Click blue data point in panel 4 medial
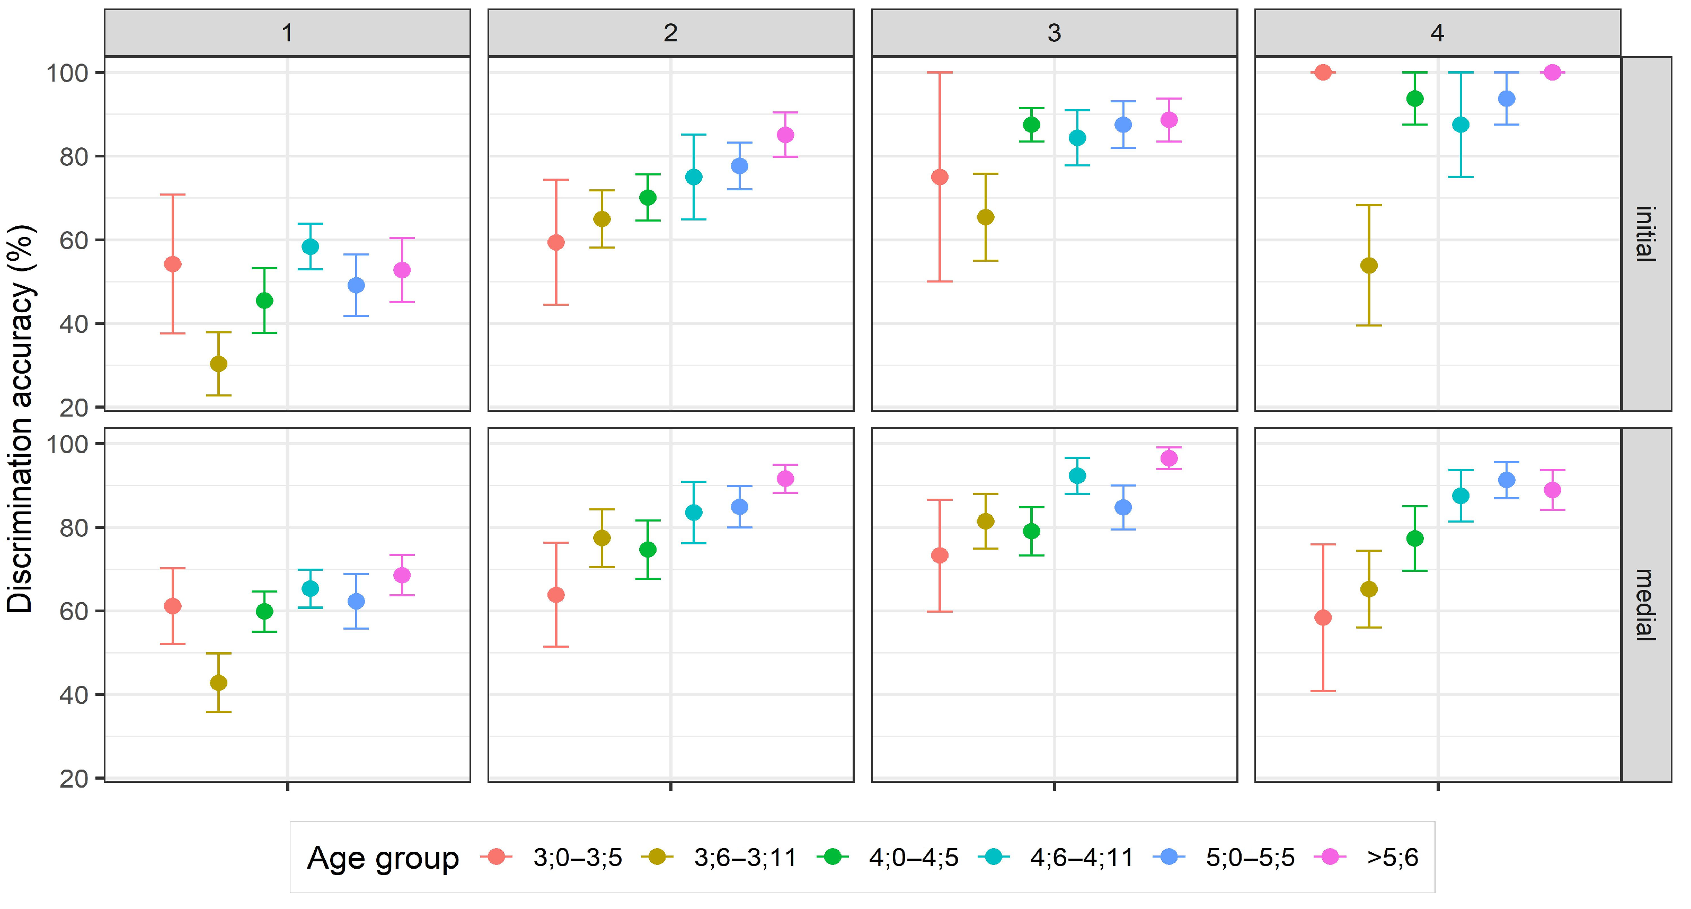Image resolution: width=1691 pixels, height=909 pixels. (x=1507, y=480)
